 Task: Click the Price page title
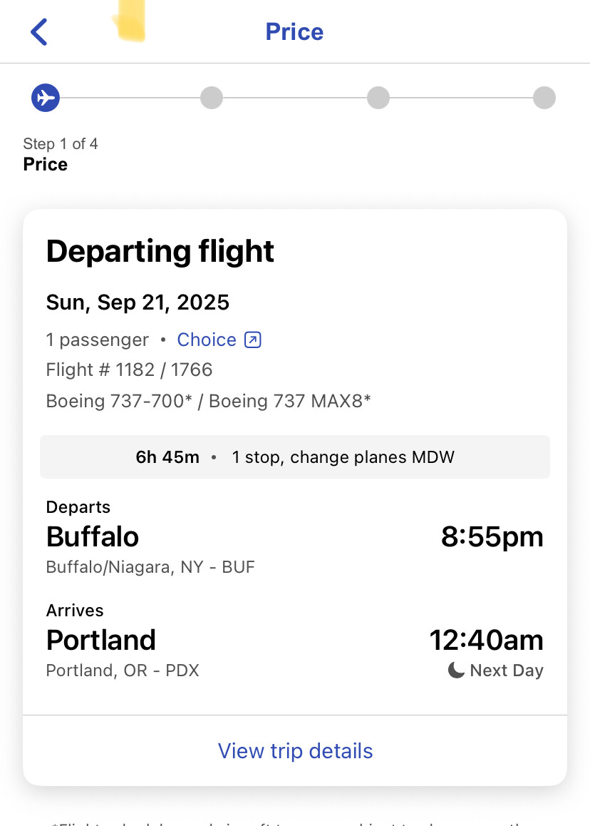coord(294,32)
